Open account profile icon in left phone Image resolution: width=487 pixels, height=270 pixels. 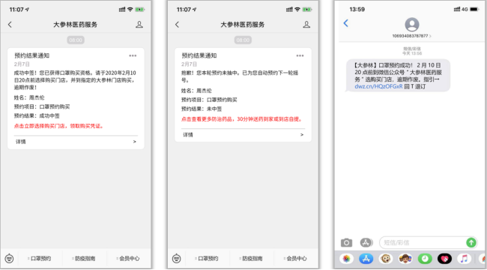coord(139,25)
